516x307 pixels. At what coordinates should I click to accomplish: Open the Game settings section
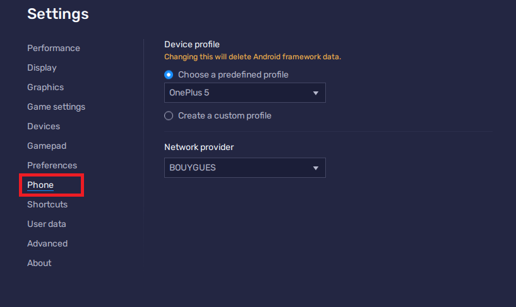[56, 107]
